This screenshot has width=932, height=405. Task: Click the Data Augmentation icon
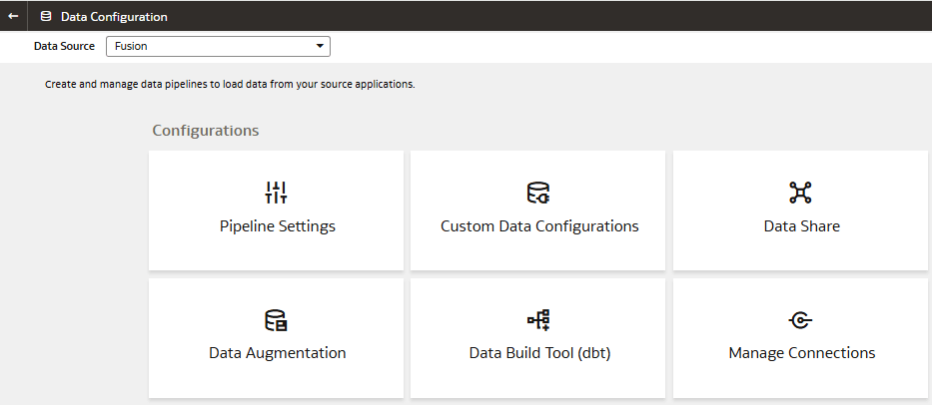click(x=277, y=320)
